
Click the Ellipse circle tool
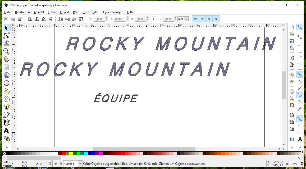coord(6,83)
